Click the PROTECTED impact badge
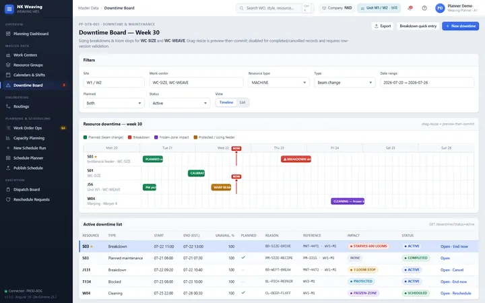485x303 pixels. click(361, 281)
